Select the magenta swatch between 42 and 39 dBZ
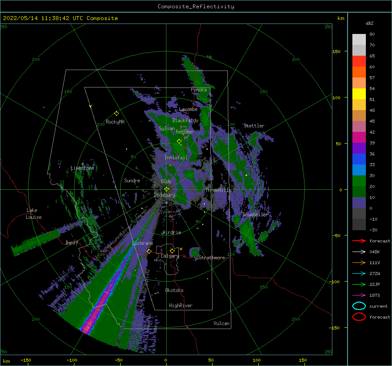 tap(359, 138)
